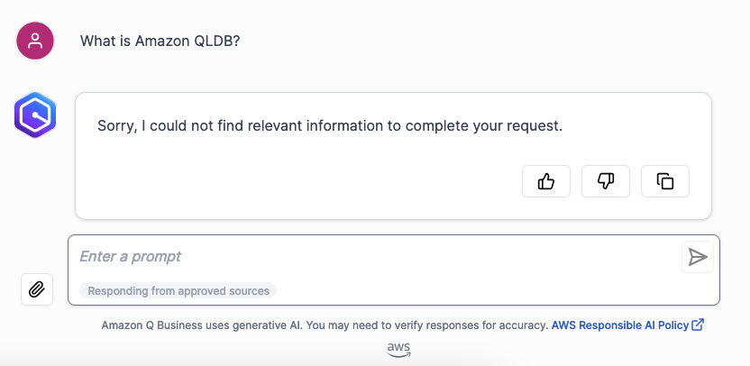Attach a file with the paperclip icon
Screen dimensions: 750x366
click(x=36, y=289)
